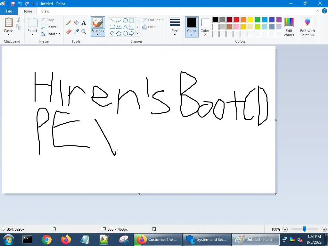Screen dimensions: 328x246
Task: Click the Paste clipboard icon
Action: (x=9, y=23)
